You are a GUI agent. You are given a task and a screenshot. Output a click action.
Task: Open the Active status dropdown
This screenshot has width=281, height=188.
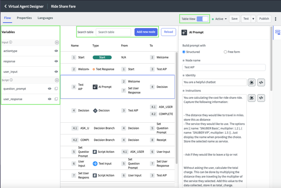(219, 19)
